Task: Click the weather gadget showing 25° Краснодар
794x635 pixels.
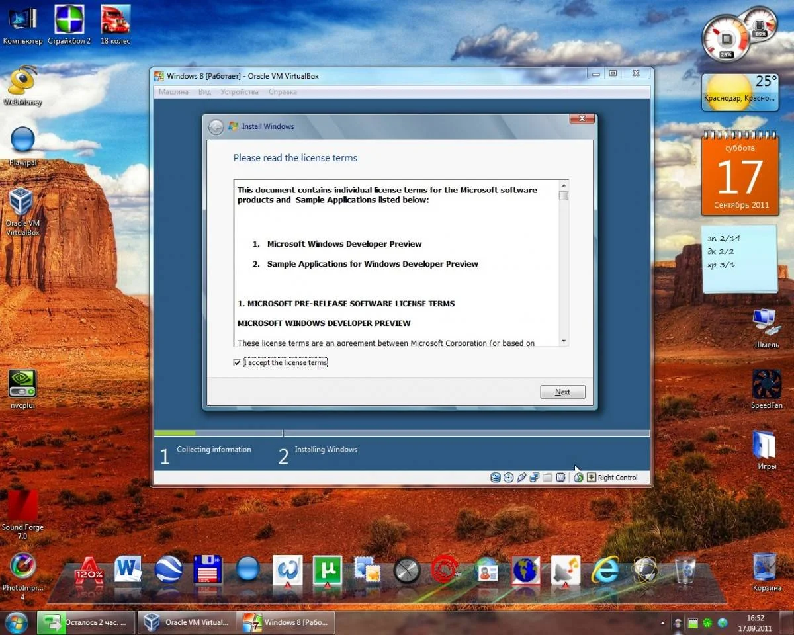Action: [x=740, y=92]
